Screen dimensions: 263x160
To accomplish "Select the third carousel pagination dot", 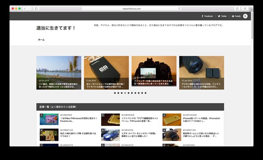I will point(122,93).
